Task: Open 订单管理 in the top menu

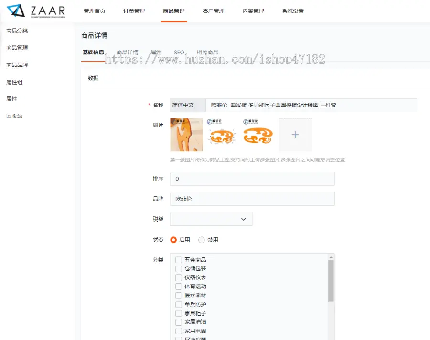Action: pyautogui.click(x=134, y=11)
